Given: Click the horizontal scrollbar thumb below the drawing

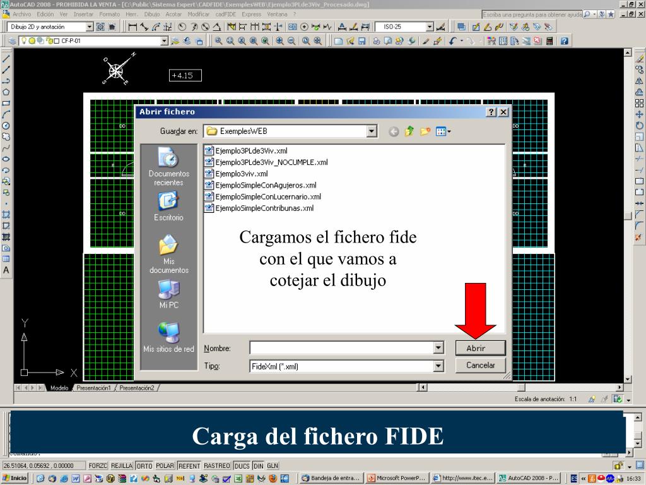Looking at the screenshot, I should tap(521, 387).
